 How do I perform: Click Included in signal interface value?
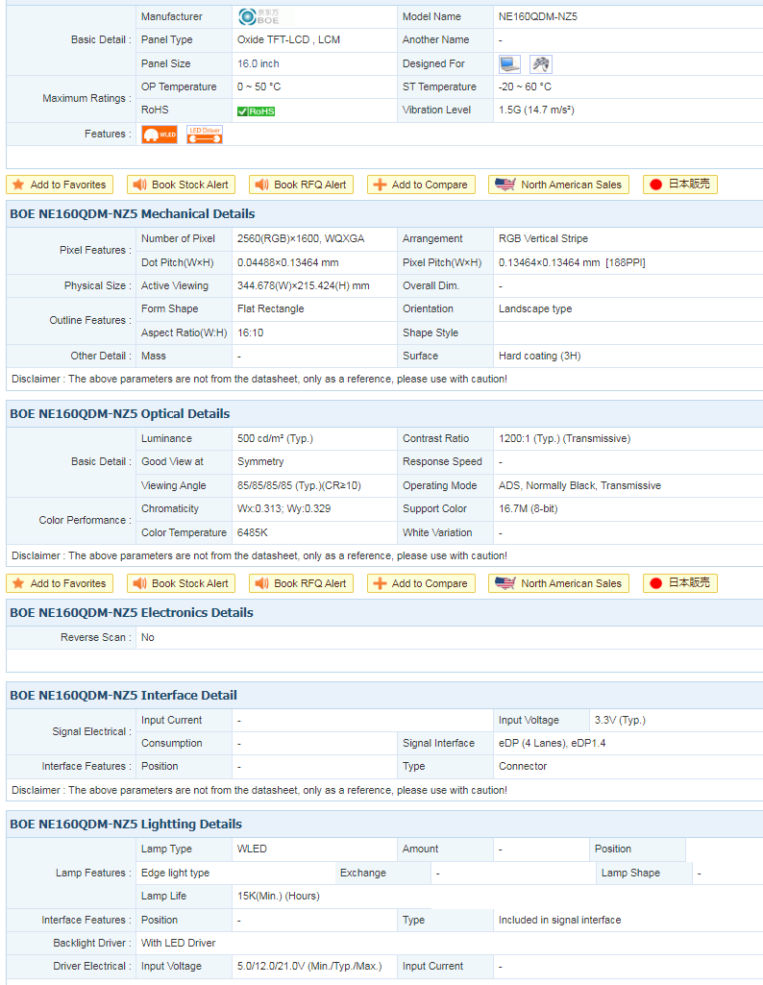click(x=559, y=921)
